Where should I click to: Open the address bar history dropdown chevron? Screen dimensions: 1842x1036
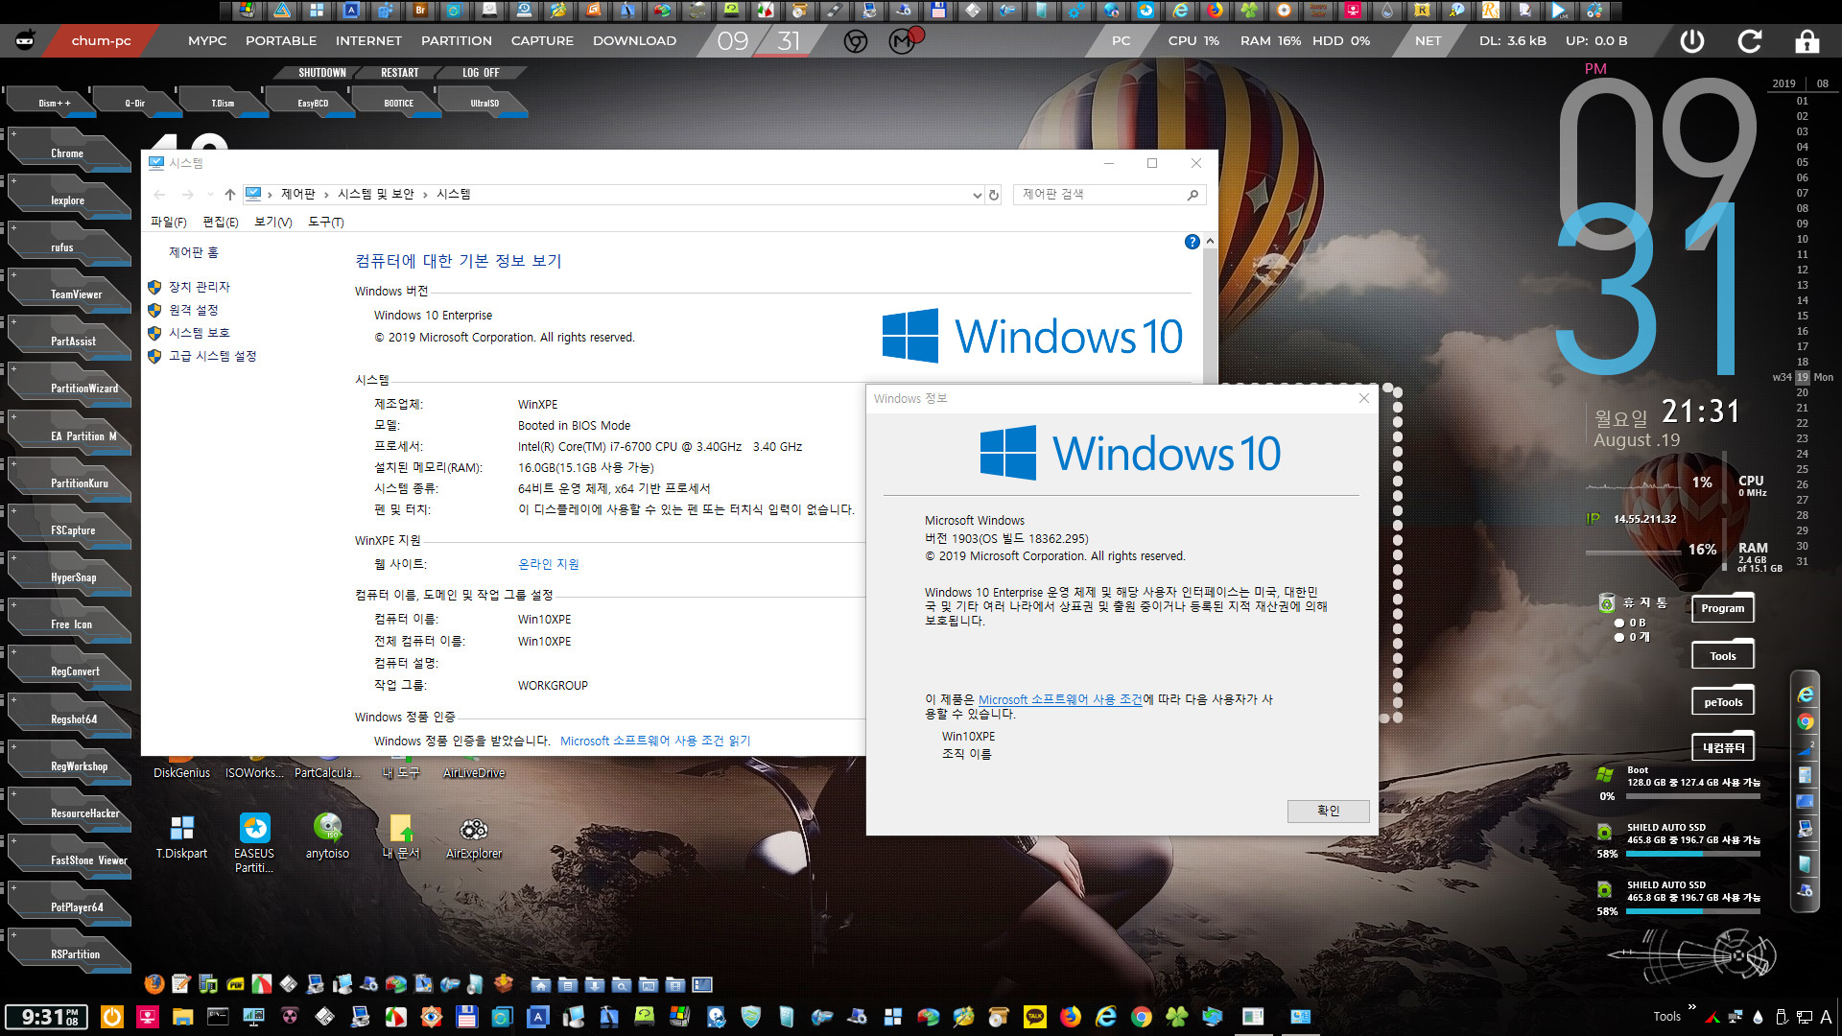[x=977, y=195]
